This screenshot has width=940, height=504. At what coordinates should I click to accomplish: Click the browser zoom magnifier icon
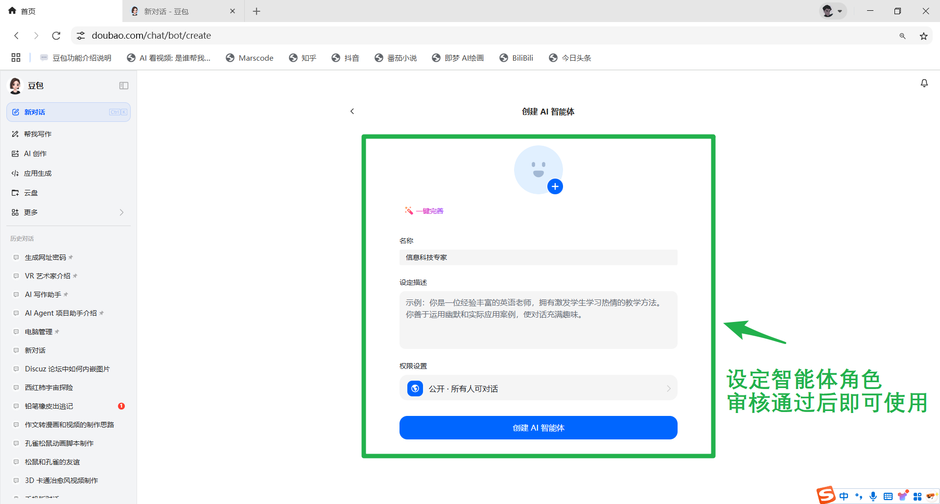point(902,36)
